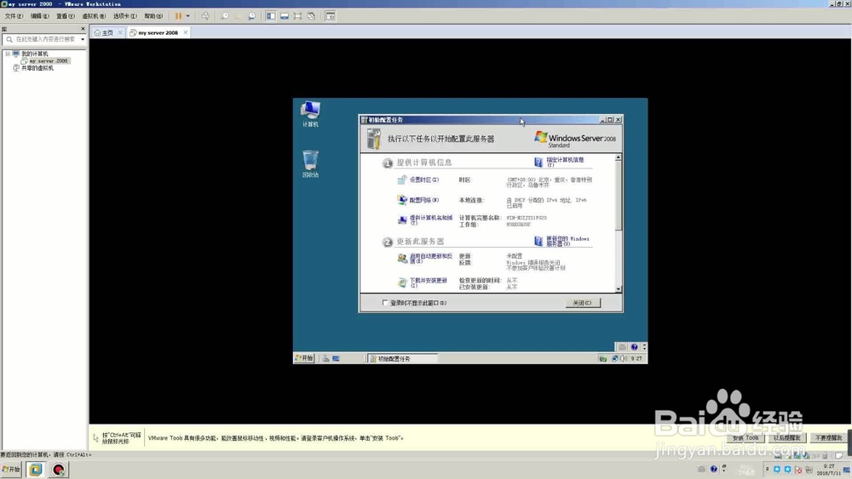Click the send Ctrl+Alt+Del toolbar icon

click(x=205, y=16)
